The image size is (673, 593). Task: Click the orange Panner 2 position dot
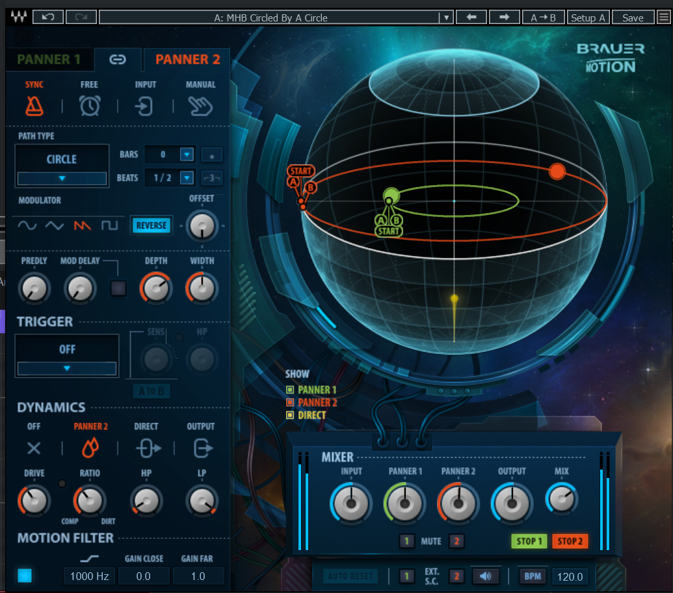pyautogui.click(x=557, y=171)
